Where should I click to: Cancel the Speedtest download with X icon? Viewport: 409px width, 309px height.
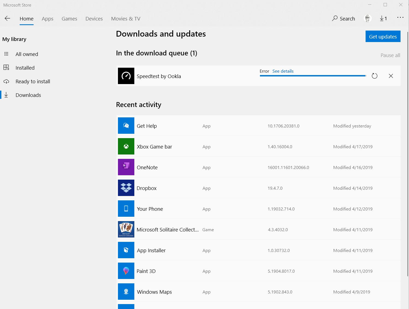click(x=391, y=76)
